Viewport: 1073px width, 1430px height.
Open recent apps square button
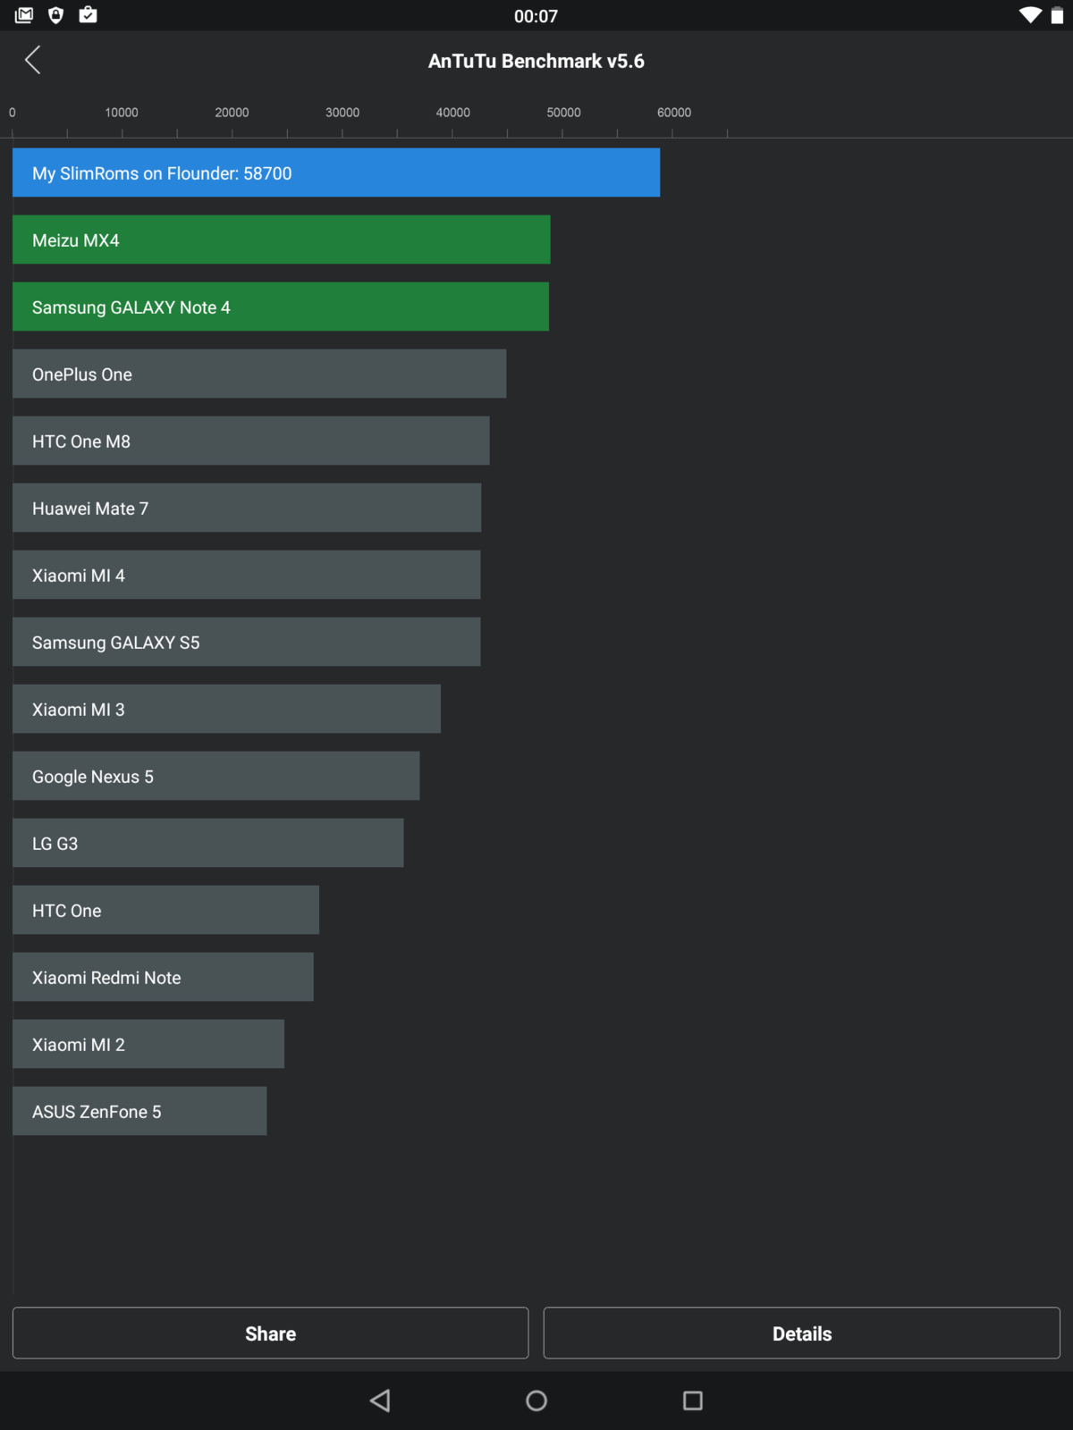click(693, 1401)
